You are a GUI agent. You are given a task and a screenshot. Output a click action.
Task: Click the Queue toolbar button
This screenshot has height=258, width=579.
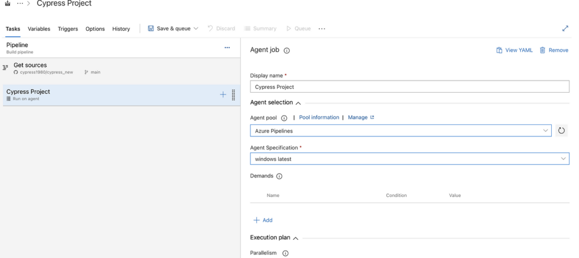point(299,28)
